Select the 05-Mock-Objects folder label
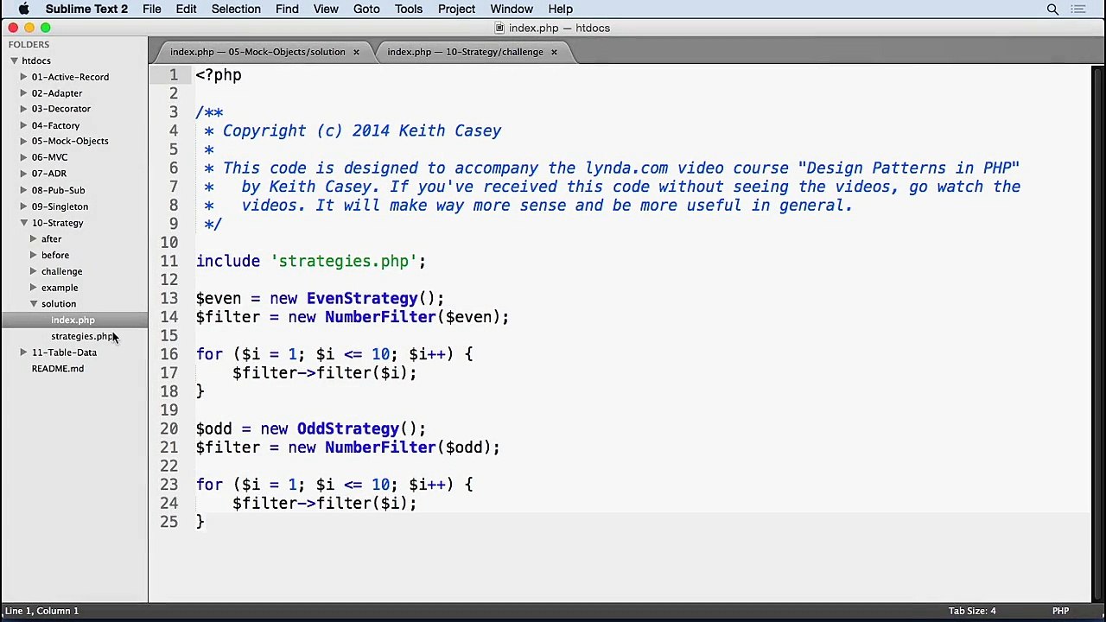 pos(70,141)
